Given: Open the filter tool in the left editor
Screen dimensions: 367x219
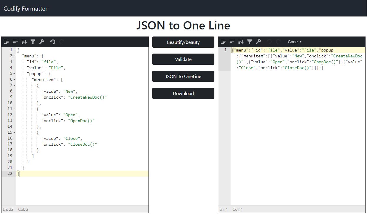Looking at the screenshot, I should pos(33,42).
